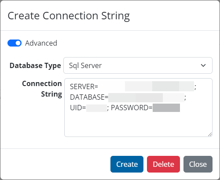Toggle the Advanced switch off
Image resolution: width=220 pixels, height=180 pixels.
pyautogui.click(x=15, y=43)
